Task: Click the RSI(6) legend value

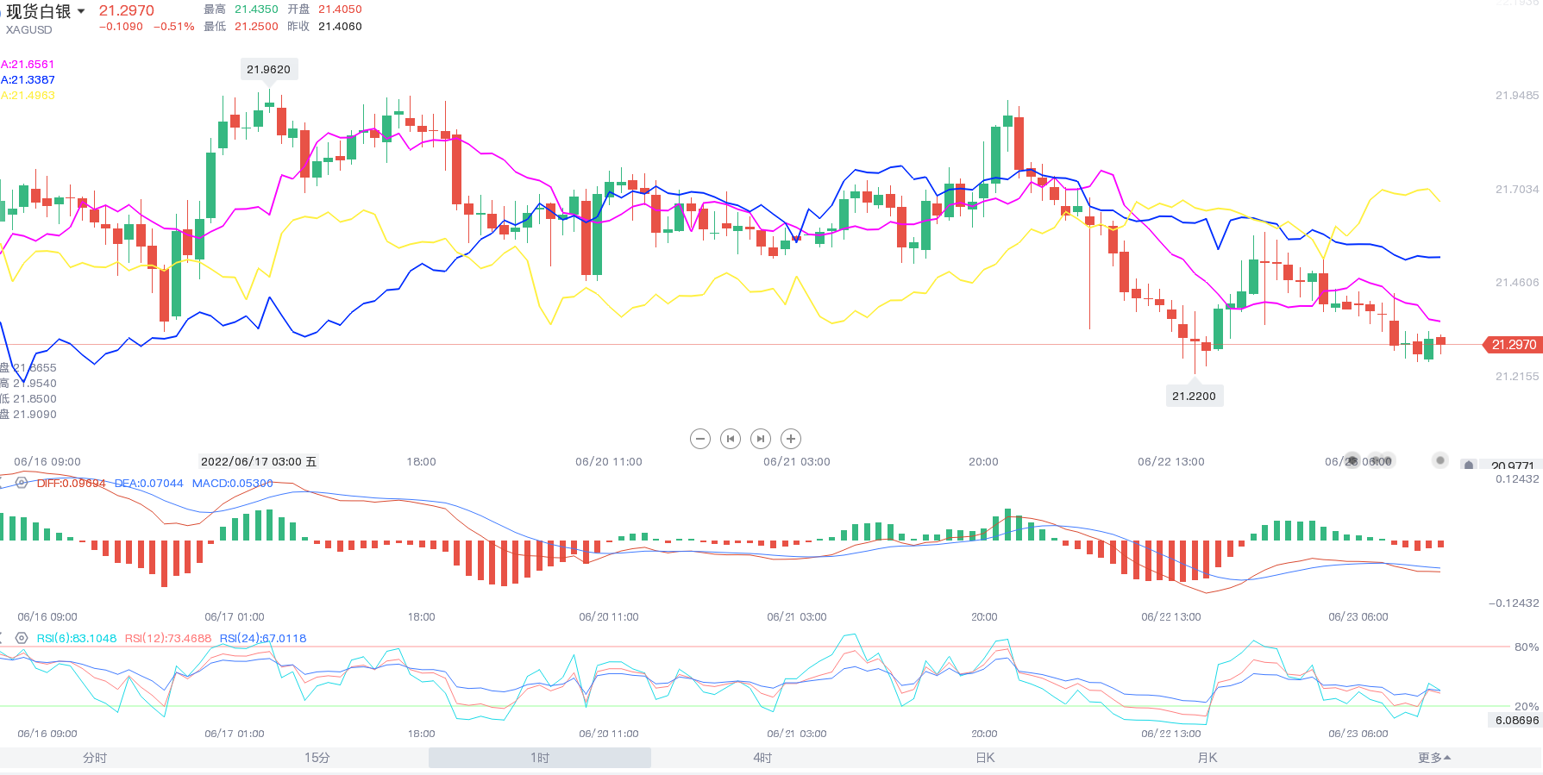Action: 77,638
